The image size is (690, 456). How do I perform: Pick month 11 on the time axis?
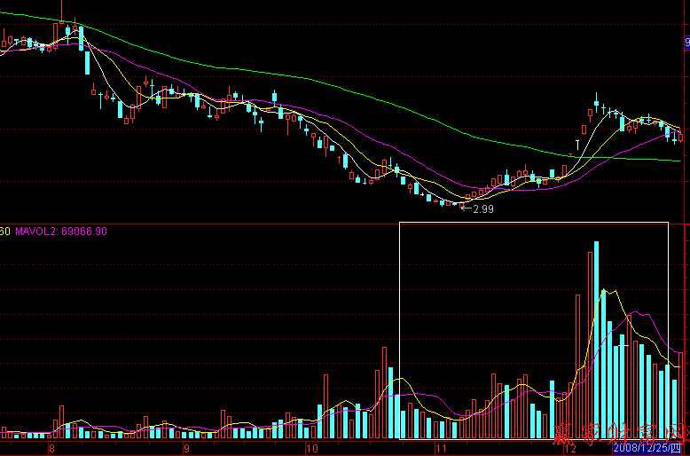[x=440, y=449]
